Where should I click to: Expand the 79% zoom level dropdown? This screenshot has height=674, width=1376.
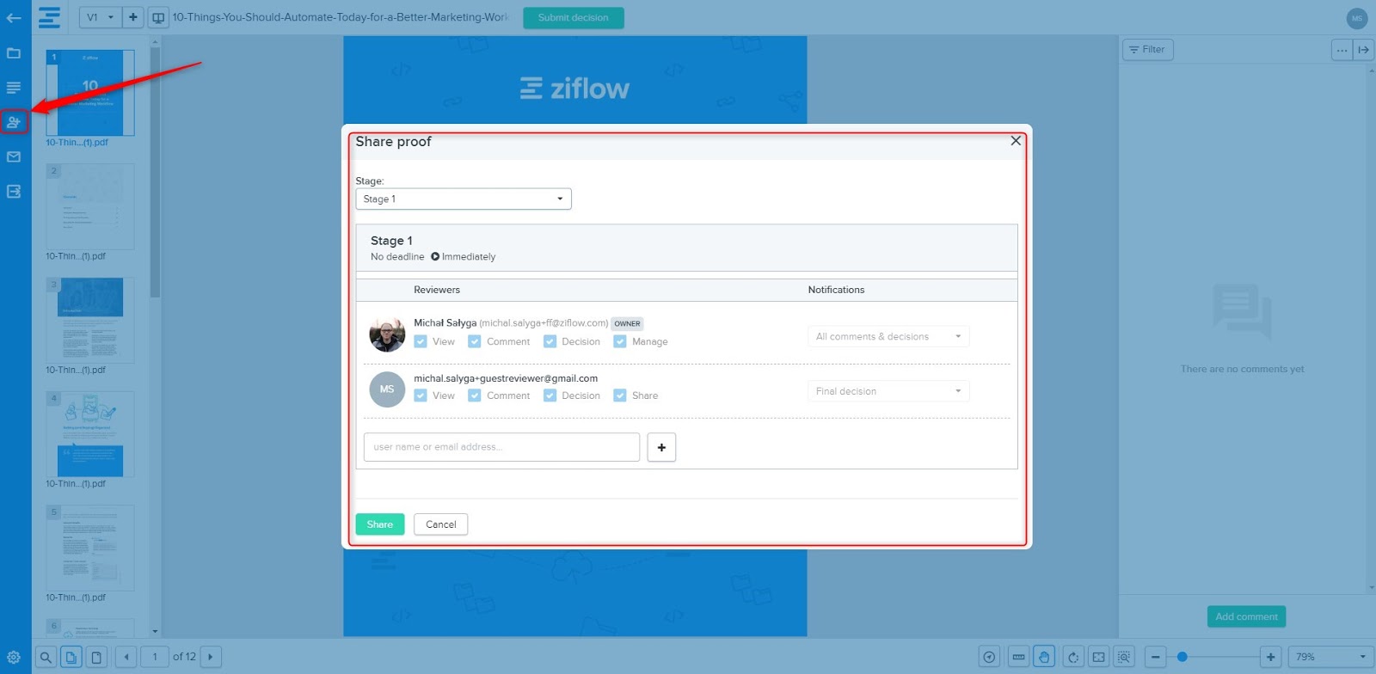click(1330, 657)
